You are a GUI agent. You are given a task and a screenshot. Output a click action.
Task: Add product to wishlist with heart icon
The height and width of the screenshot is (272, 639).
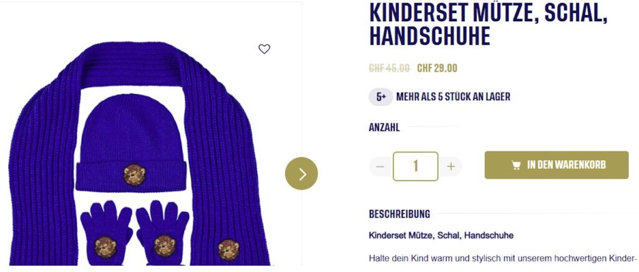tap(264, 49)
